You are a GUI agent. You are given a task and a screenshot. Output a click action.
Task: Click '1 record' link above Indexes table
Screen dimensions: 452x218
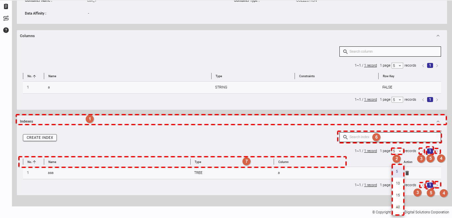click(370, 151)
